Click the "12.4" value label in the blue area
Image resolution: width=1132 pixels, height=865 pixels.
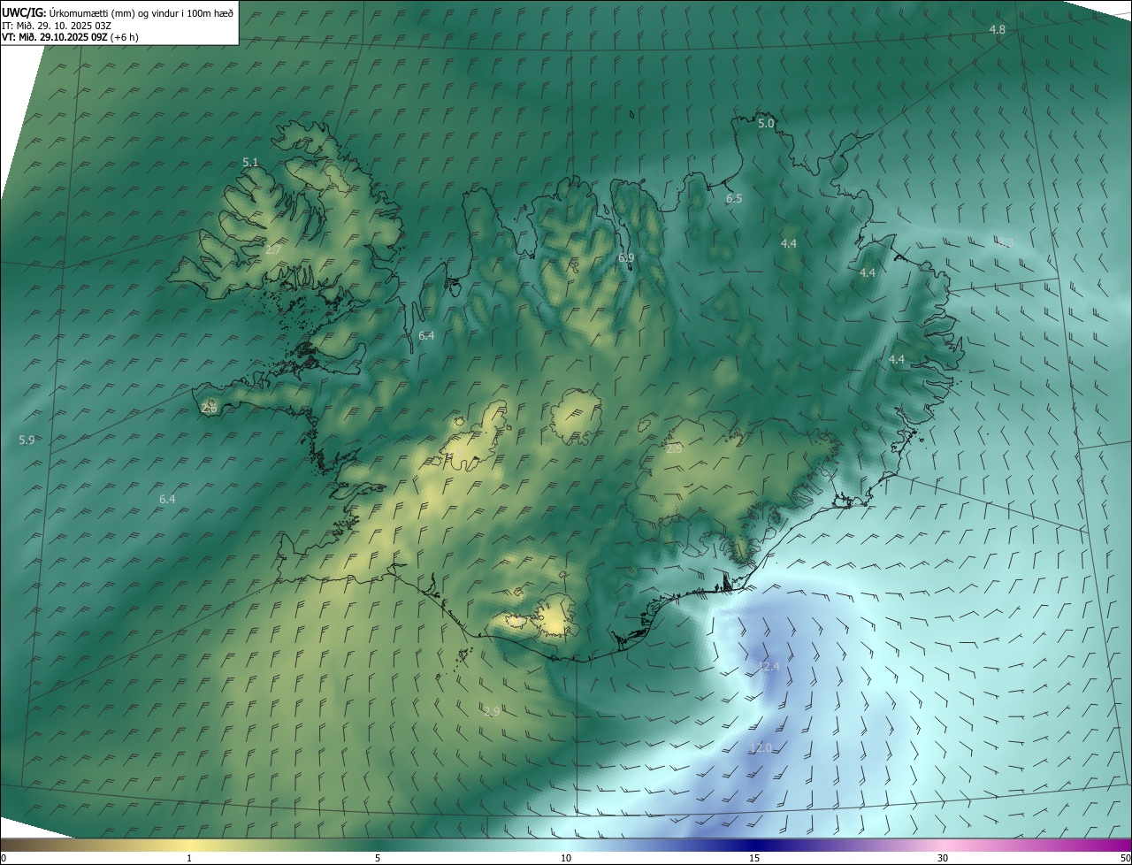pos(769,666)
